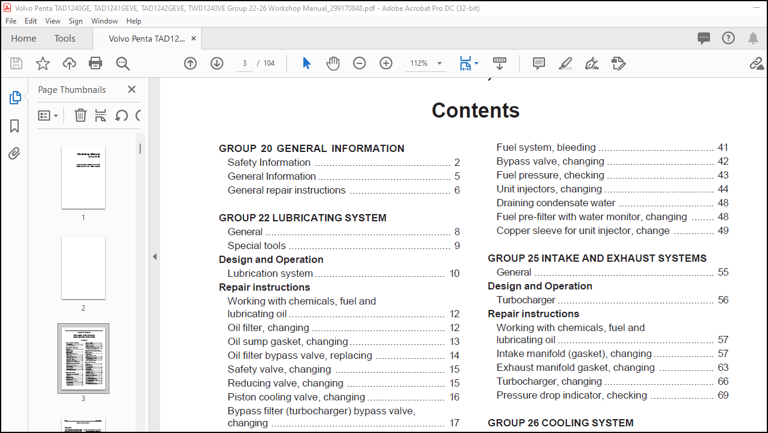
Task: Show the Page Thumbnails sidebar icon
Action: (15, 98)
